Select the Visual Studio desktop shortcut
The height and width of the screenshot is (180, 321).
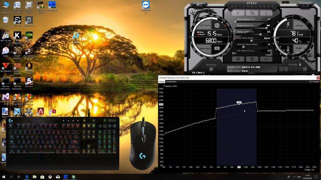[6, 99]
